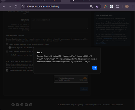Click the browser forward arrow
Image resolution: width=135 pixels, height=110 pixels.
click(x=10, y=6)
